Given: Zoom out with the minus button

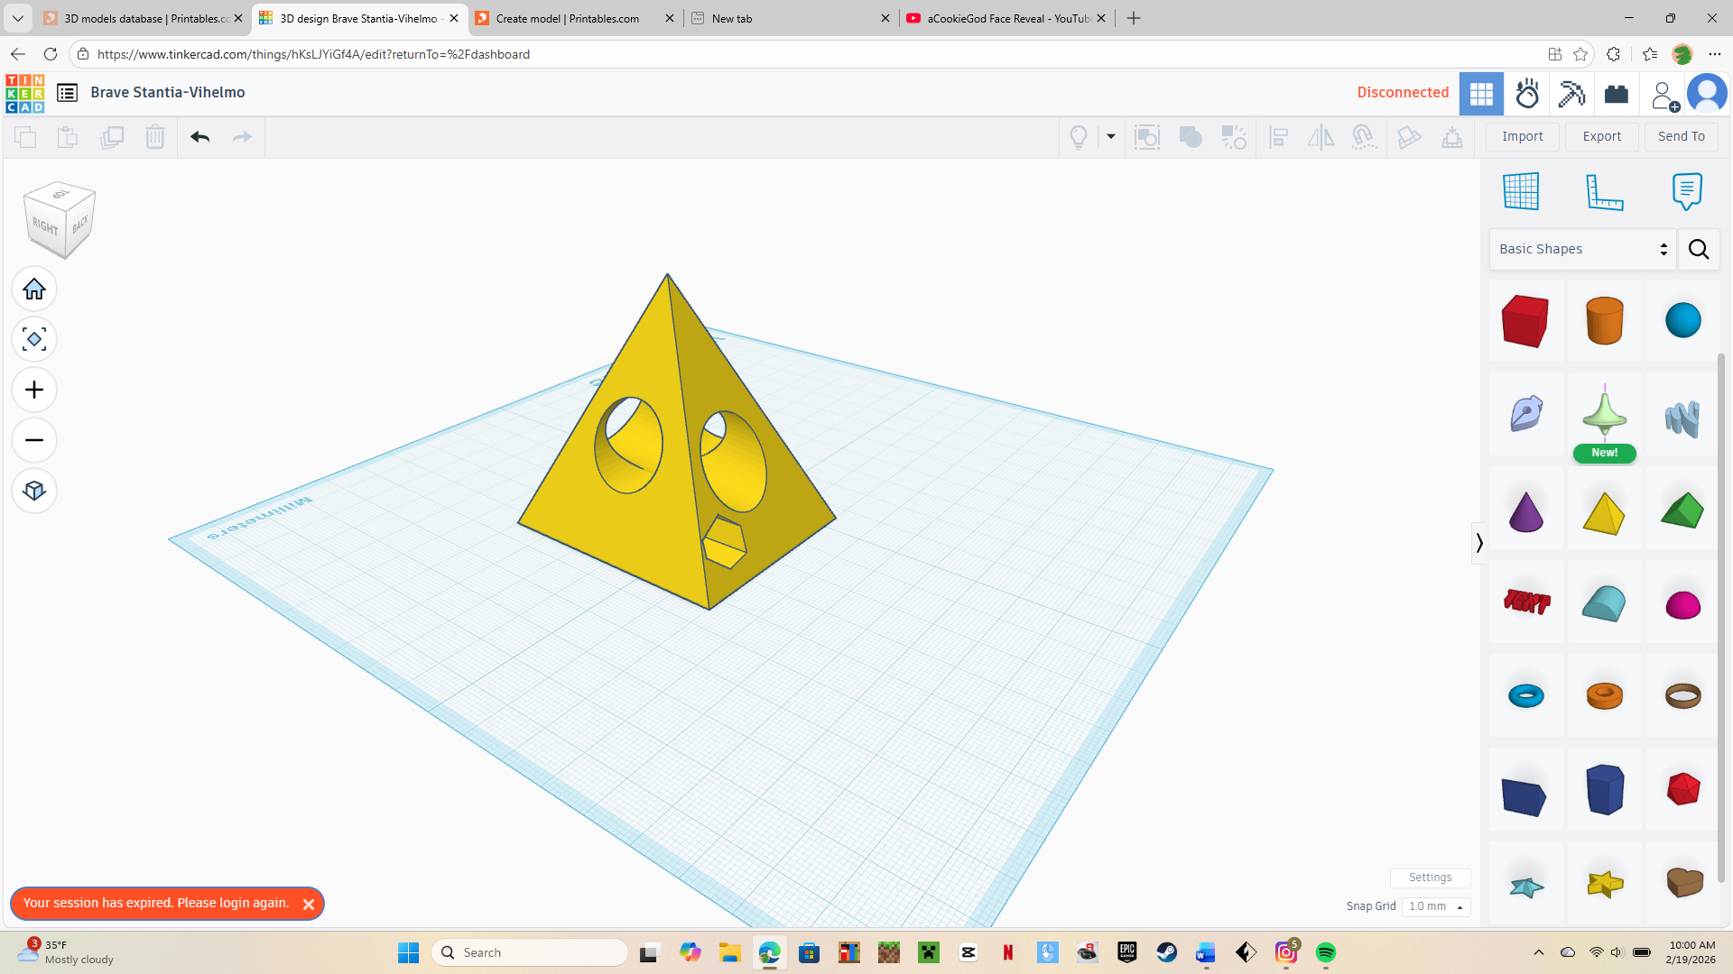Looking at the screenshot, I should tap(34, 440).
